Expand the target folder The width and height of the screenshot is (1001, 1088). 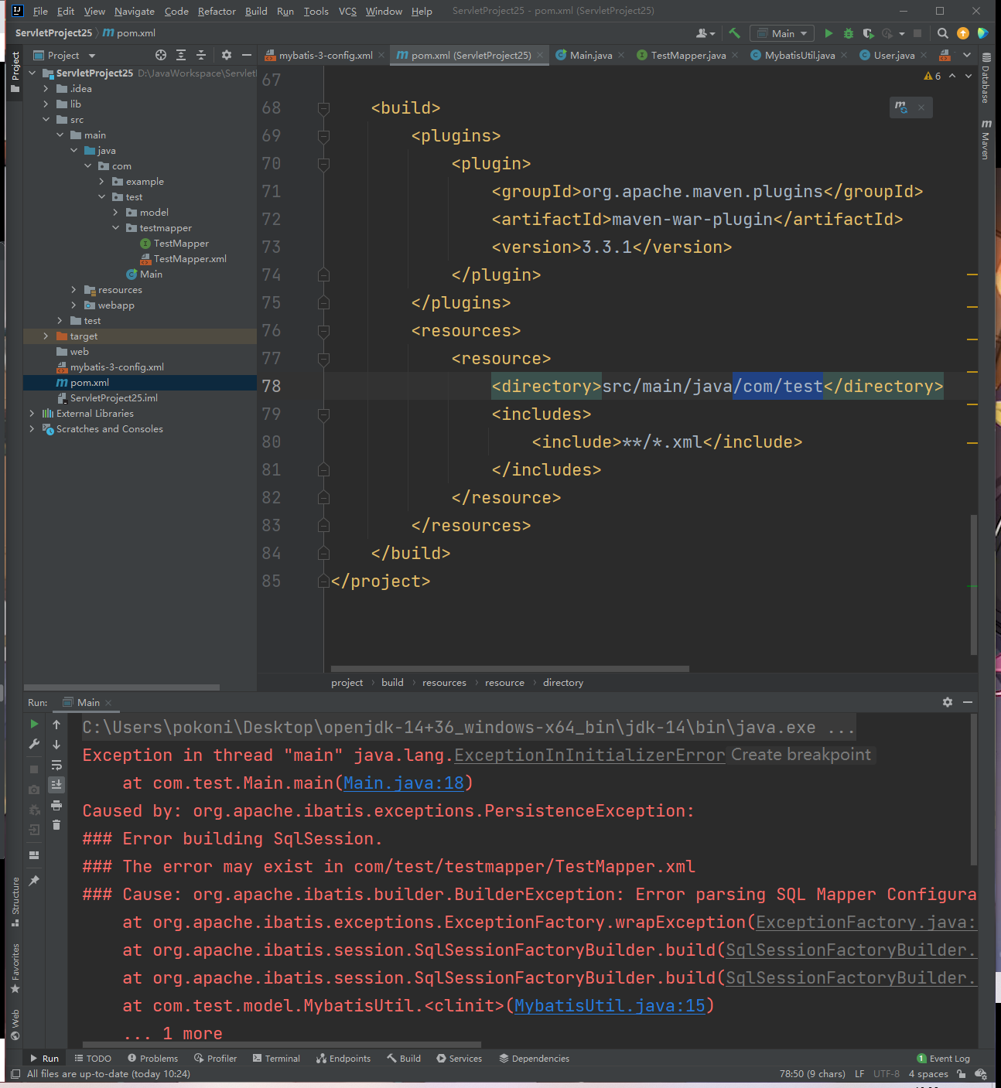tap(46, 336)
